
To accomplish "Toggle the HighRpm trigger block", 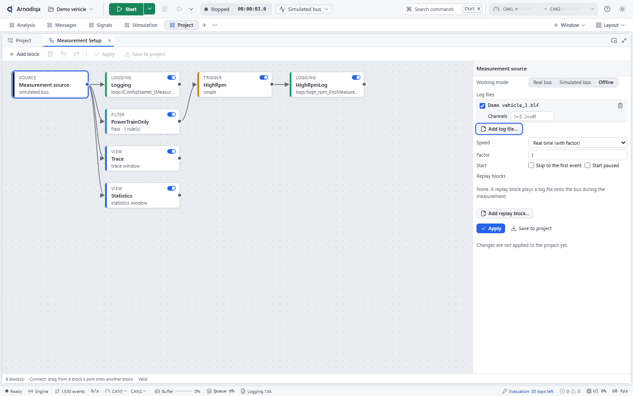I will [x=264, y=77].
